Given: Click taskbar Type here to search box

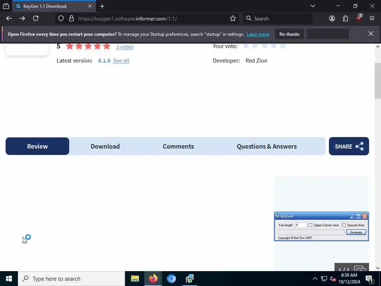Looking at the screenshot, I should (71, 279).
